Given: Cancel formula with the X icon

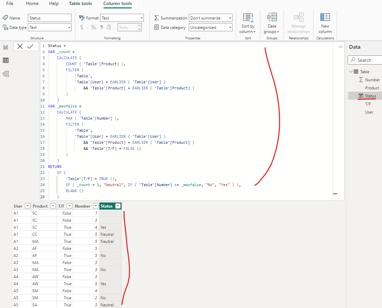Looking at the screenshot, I should click(x=20, y=46).
